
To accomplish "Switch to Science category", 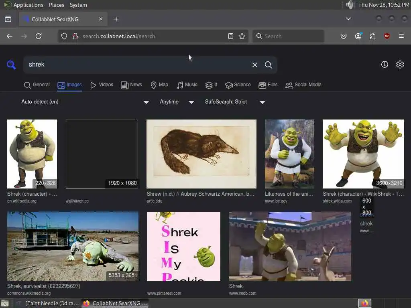I will coord(238,85).
